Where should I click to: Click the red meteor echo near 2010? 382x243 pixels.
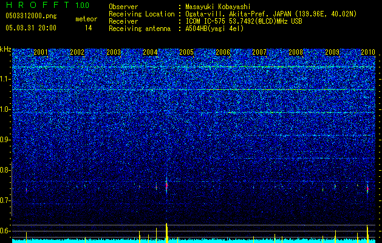coord(367,188)
